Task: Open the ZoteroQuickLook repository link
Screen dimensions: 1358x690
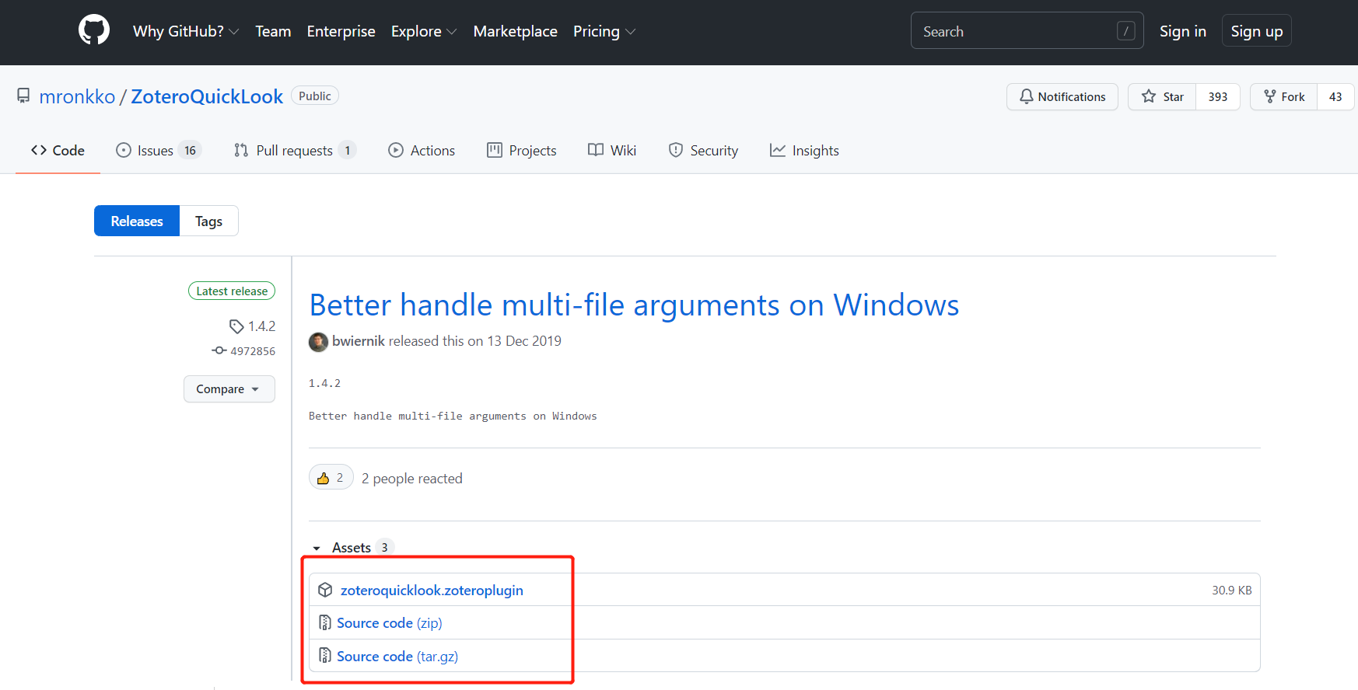Action: click(x=207, y=96)
